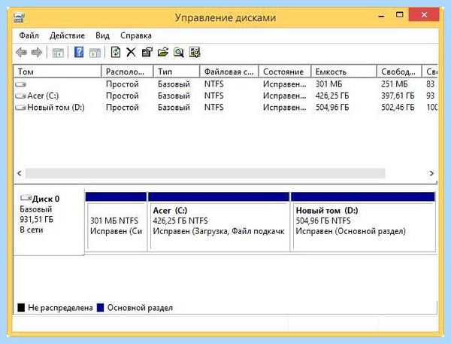Click the 397,61 ГБ free space cell
The height and width of the screenshot is (344, 451).
[x=398, y=96]
